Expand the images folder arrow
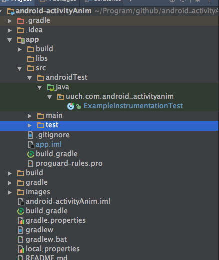 (10, 192)
